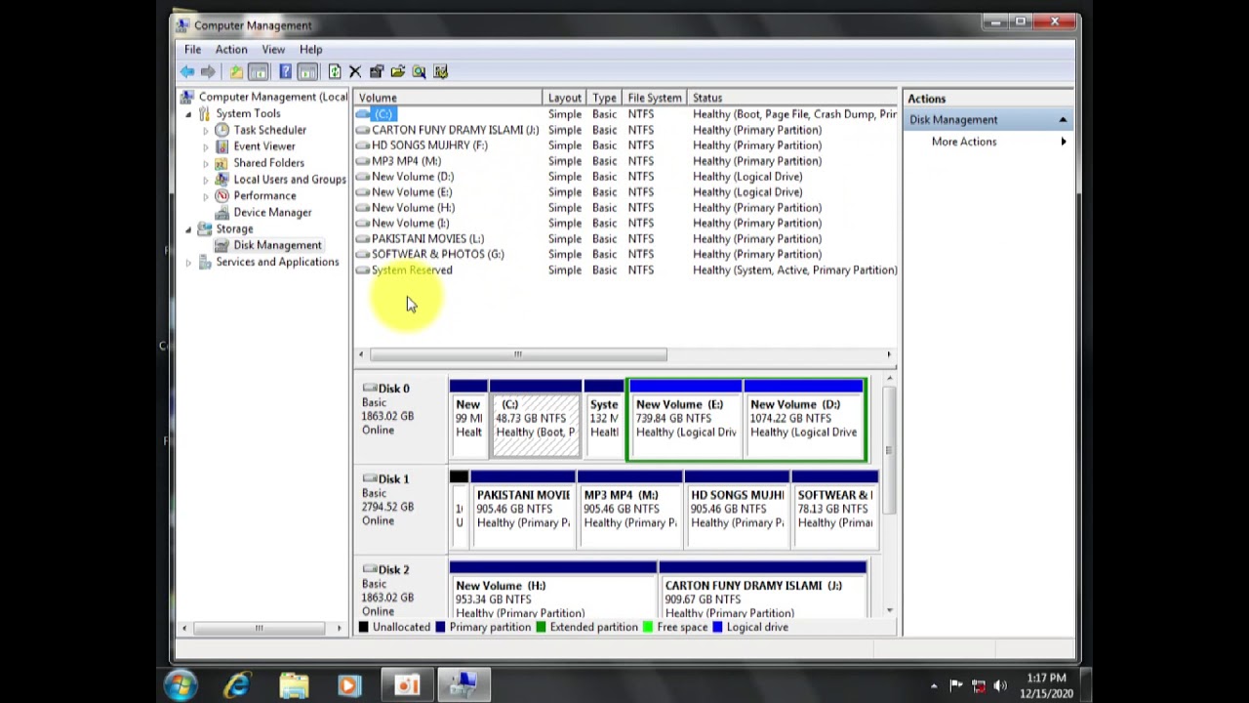The width and height of the screenshot is (1249, 703).
Task: Toggle Show/Hide Action Pane button
Action: pos(307,71)
